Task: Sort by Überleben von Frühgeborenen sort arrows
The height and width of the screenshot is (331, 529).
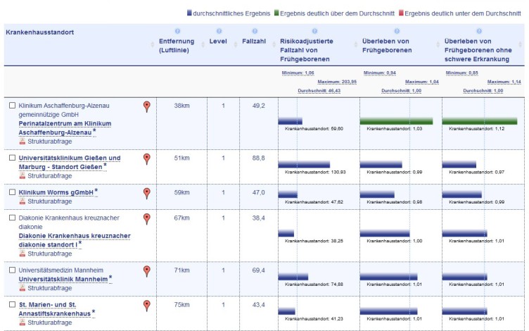Action: tap(438, 44)
